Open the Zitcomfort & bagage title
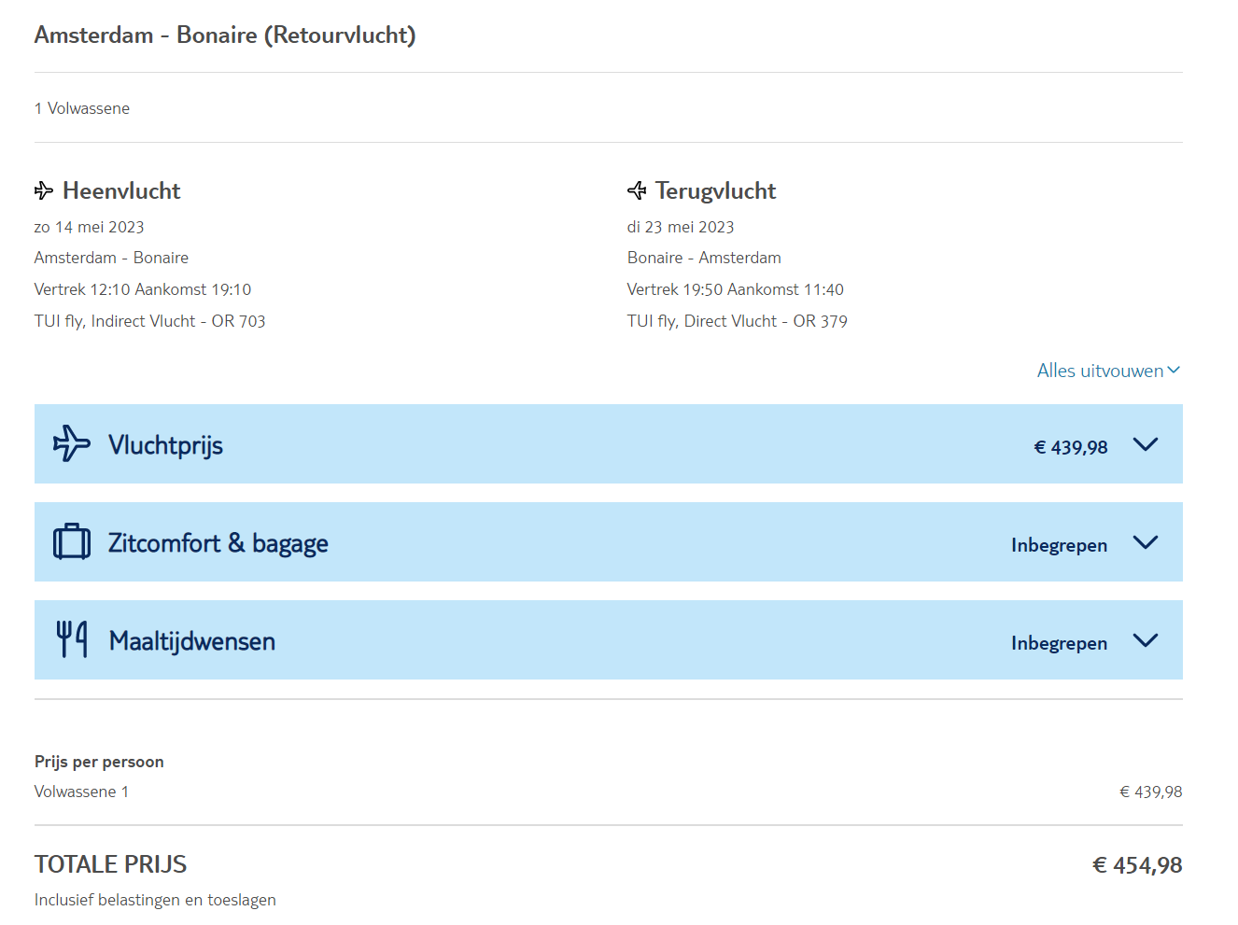This screenshot has width=1238, height=925. pos(218,543)
